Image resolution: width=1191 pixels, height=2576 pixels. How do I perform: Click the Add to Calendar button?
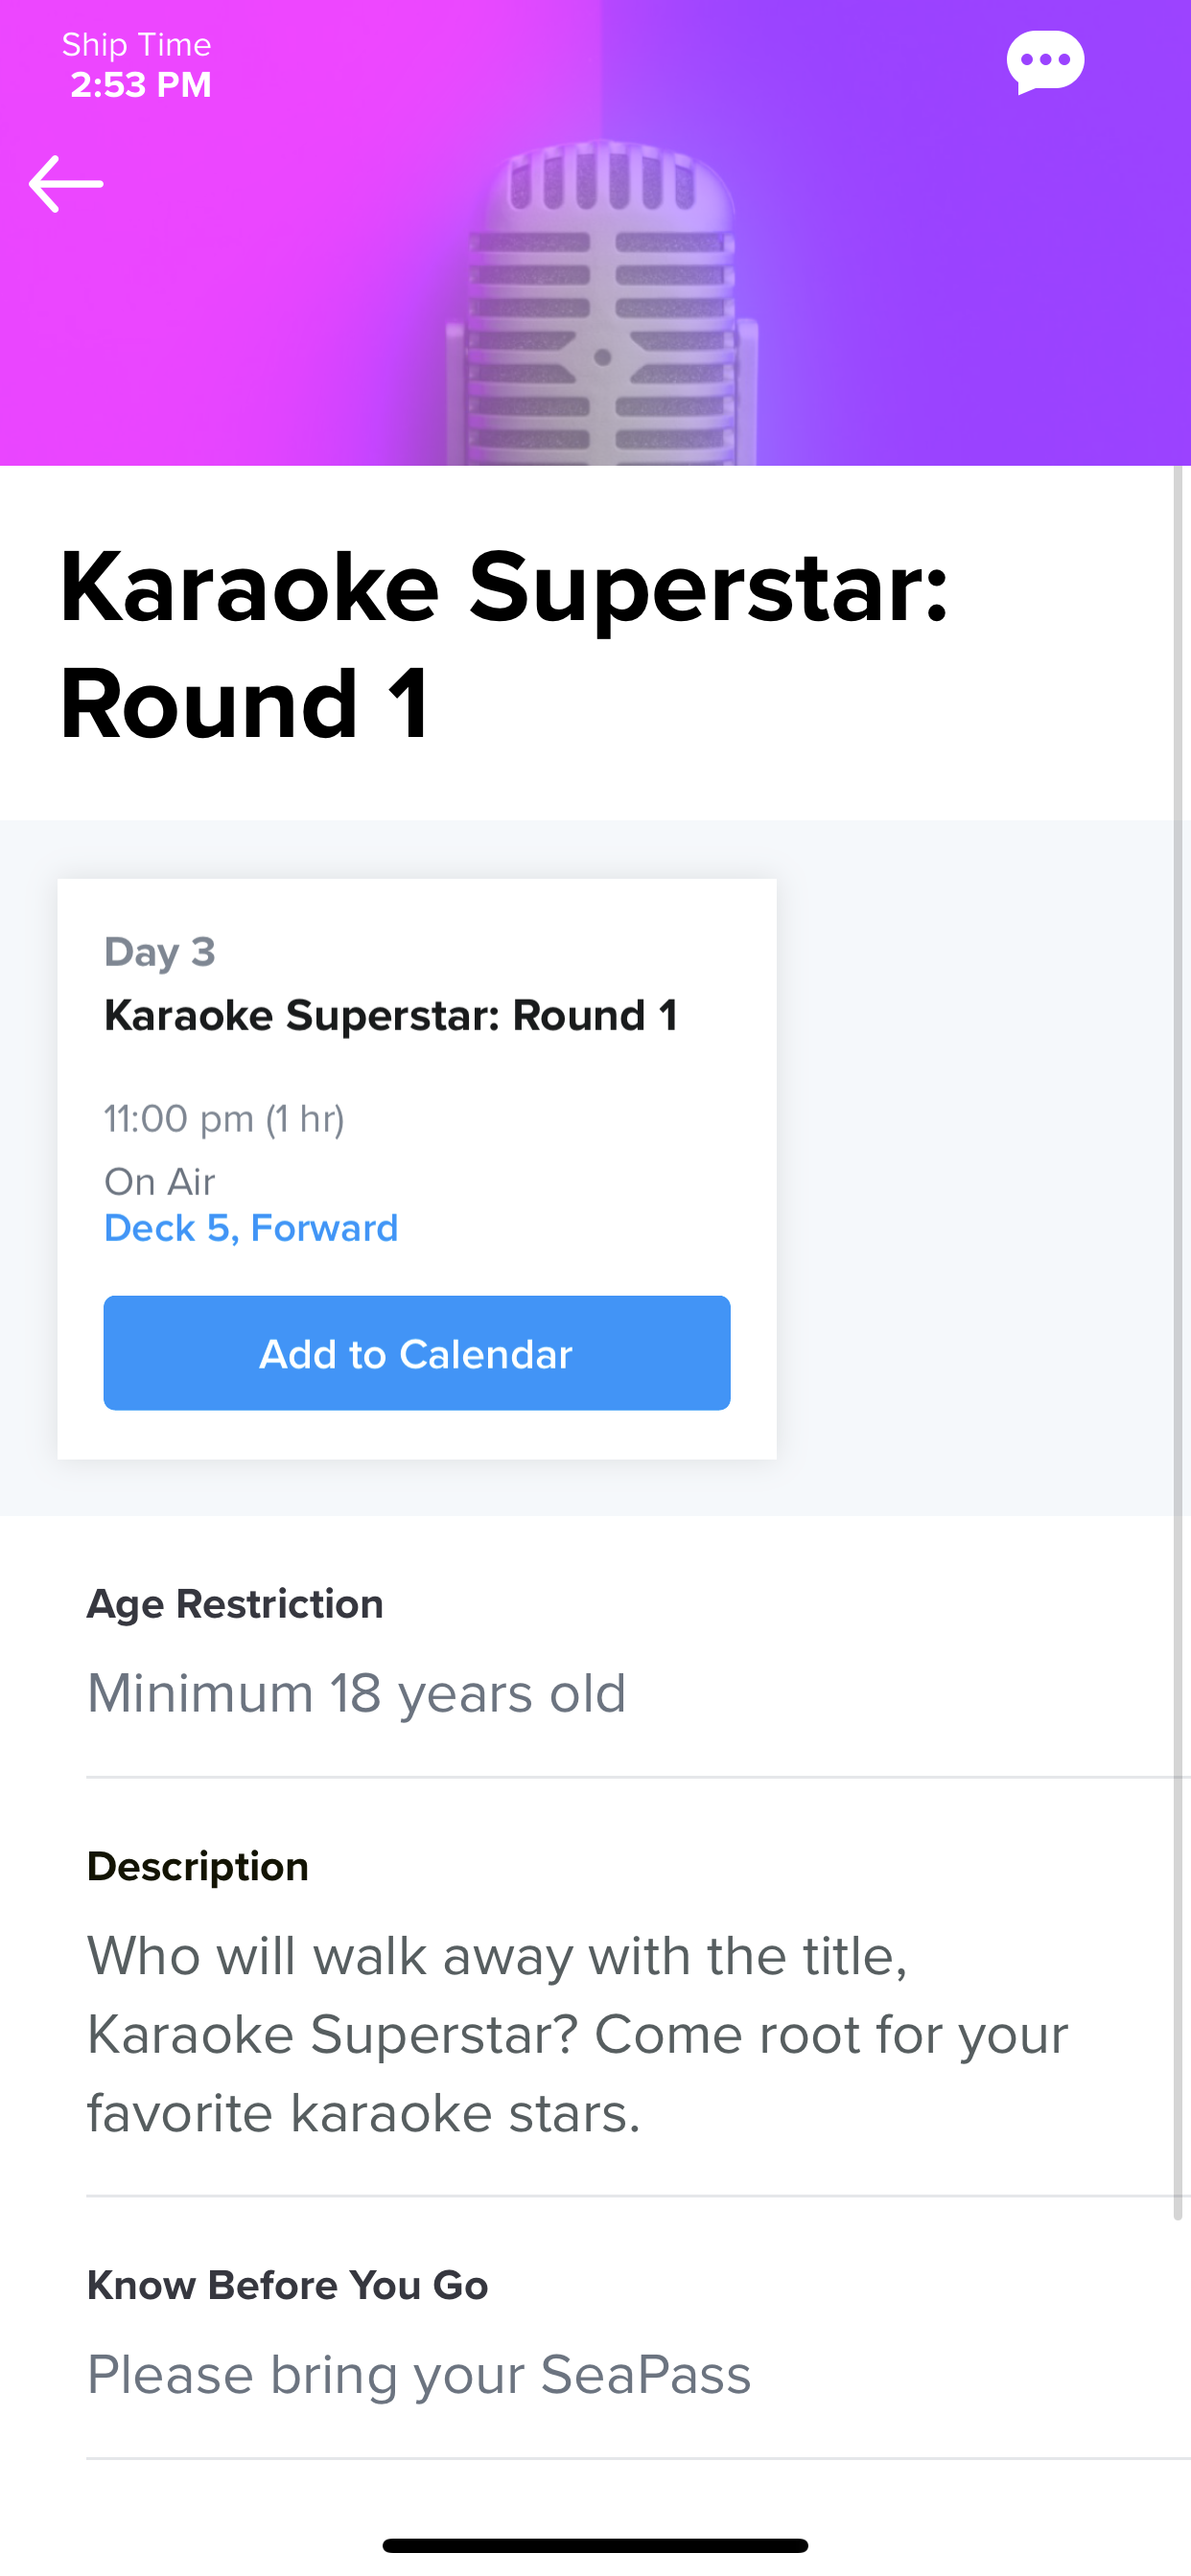click(x=416, y=1353)
